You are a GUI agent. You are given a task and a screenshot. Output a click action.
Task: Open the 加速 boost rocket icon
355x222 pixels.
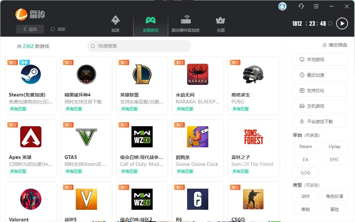click(x=115, y=22)
